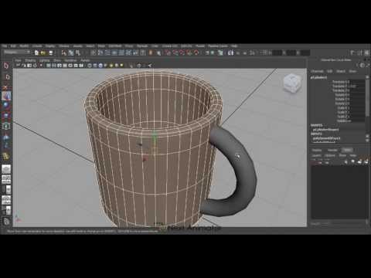This screenshot has width=371, height=278.
Task: Toggle snap to points
Action: pos(182,53)
